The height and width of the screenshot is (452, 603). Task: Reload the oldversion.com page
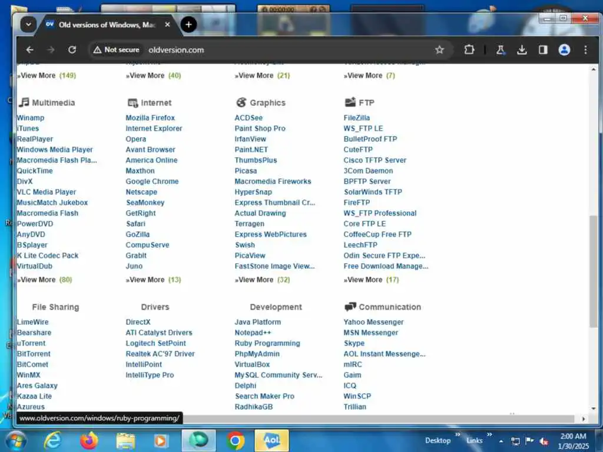pos(72,49)
